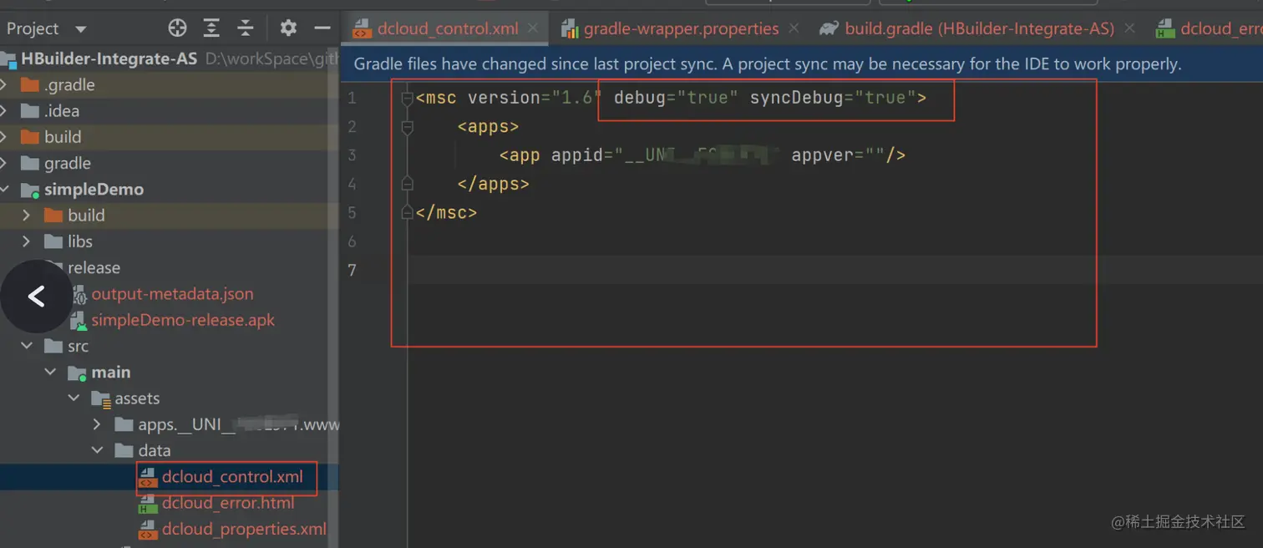Click the Expand All icon in Project panel
The width and height of the screenshot is (1263, 548).
pyautogui.click(x=211, y=28)
